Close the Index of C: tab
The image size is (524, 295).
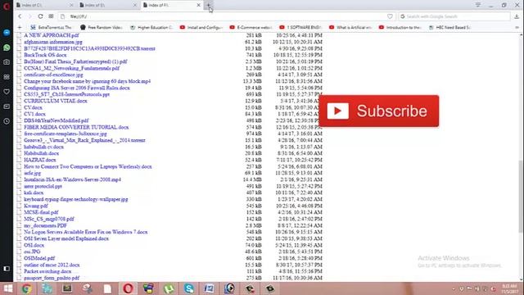[x=71, y=5]
